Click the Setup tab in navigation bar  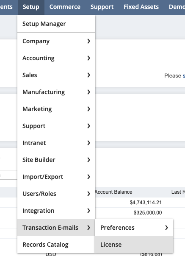[x=31, y=7]
